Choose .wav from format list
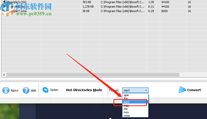This screenshot has height=119, width=207. click(135, 112)
